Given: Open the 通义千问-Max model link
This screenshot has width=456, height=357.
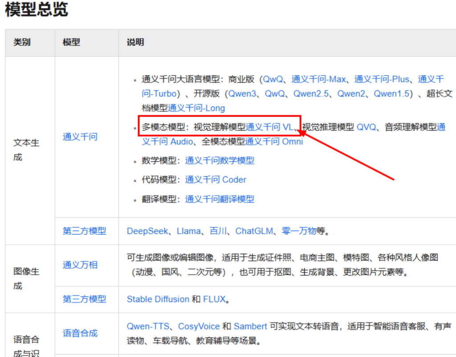Looking at the screenshot, I should pyautogui.click(x=318, y=79).
